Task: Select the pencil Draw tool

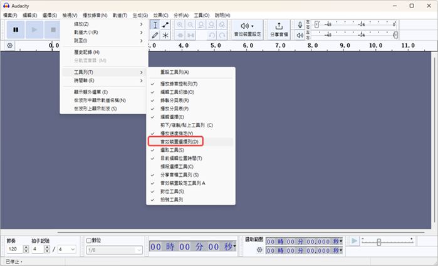Action: (155, 35)
